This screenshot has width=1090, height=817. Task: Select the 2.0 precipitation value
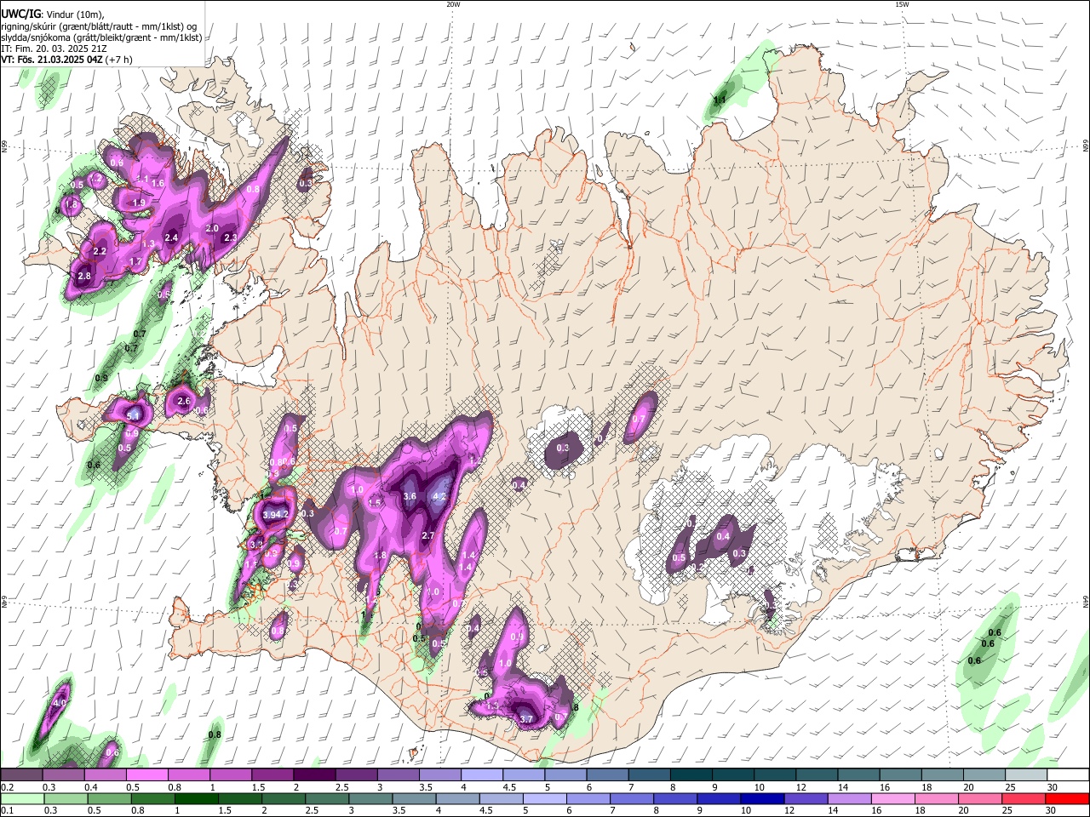coord(212,229)
